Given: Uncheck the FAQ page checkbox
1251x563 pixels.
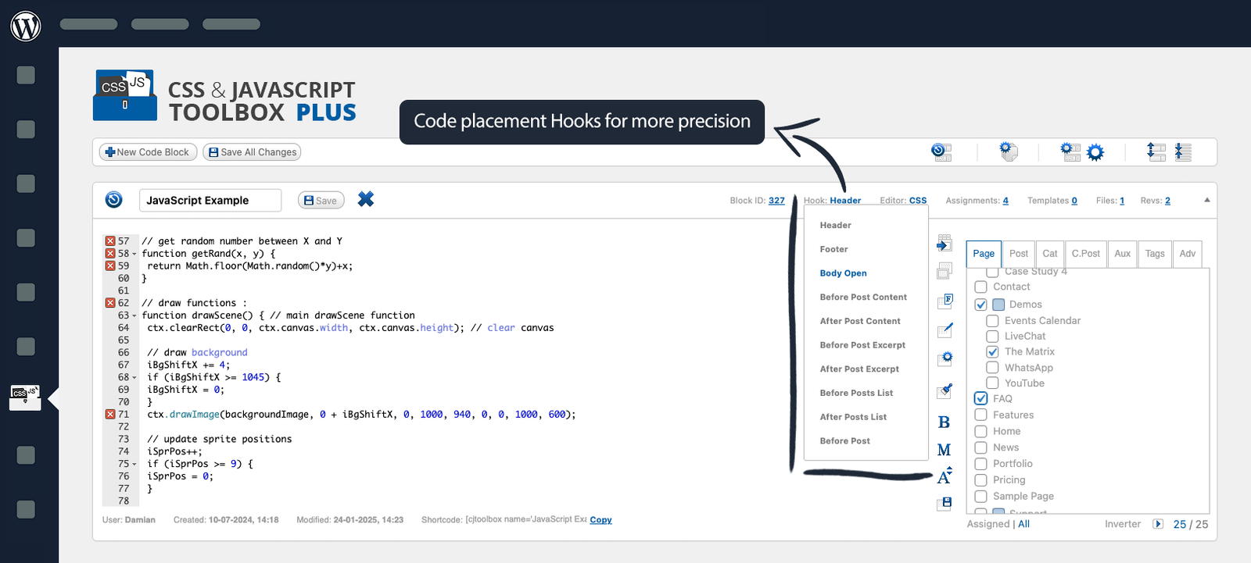Looking at the screenshot, I should click(x=980, y=398).
